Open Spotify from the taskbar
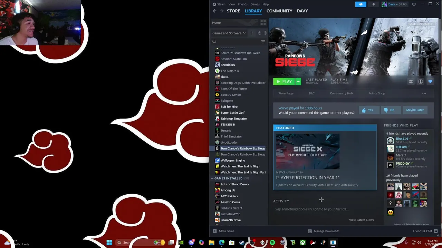Image resolution: width=442 pixels, height=248 pixels. (272, 242)
